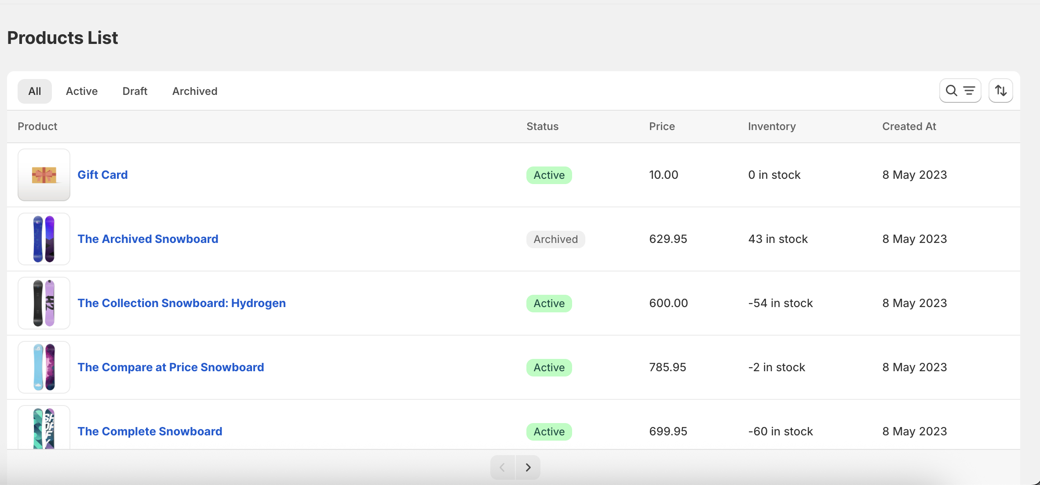Image resolution: width=1040 pixels, height=485 pixels.
Task: Switch to the Archived tab
Action: (x=195, y=91)
